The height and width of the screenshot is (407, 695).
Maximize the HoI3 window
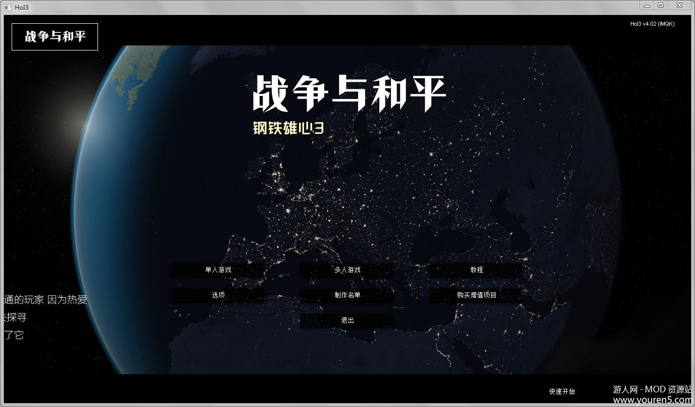[x=660, y=5]
